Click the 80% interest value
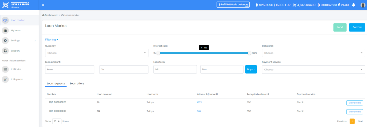 pos(199,111)
